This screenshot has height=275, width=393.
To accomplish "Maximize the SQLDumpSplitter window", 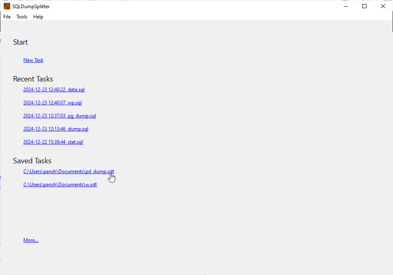I will click(364, 6).
